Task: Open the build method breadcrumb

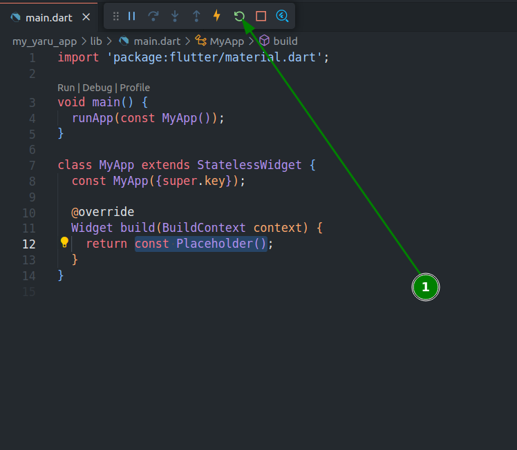Action: (x=285, y=41)
